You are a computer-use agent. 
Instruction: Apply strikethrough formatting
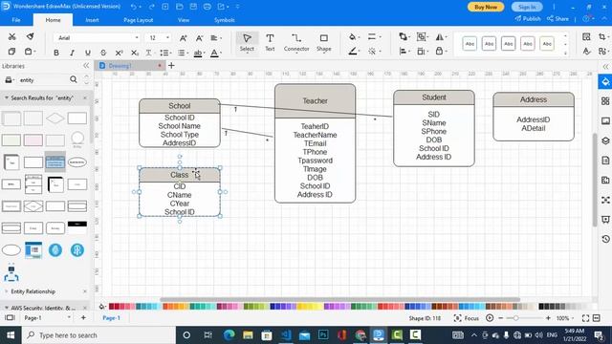pyautogui.click(x=103, y=53)
